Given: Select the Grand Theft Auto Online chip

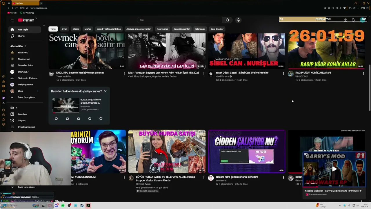Looking at the screenshot, I should (109, 29).
